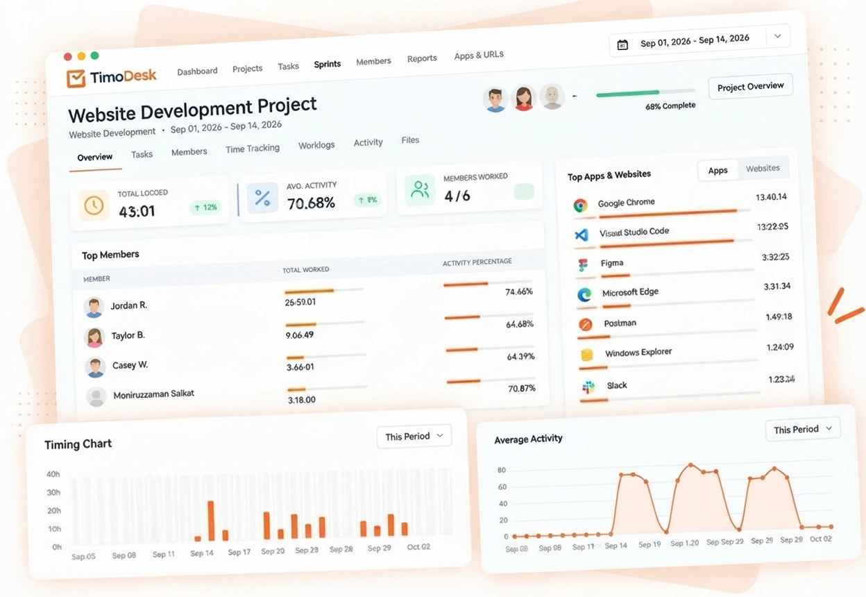
Task: Open the Average Activity This Period dropdown
Action: (x=803, y=429)
